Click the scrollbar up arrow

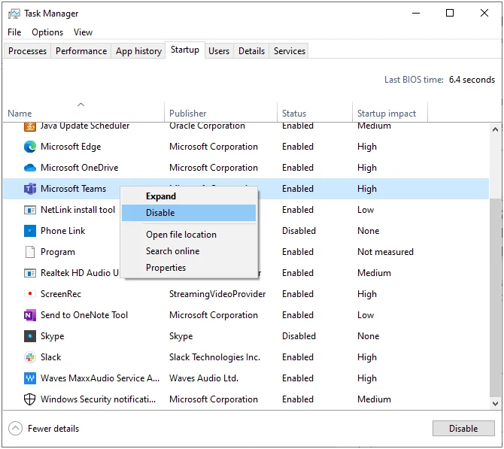495,130
